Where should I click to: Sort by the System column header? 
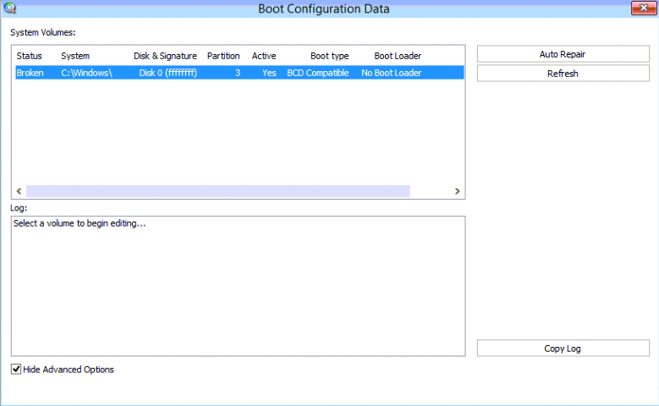coord(75,56)
